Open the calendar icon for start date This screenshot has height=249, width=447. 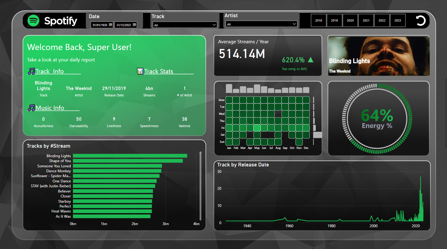[x=110, y=25]
